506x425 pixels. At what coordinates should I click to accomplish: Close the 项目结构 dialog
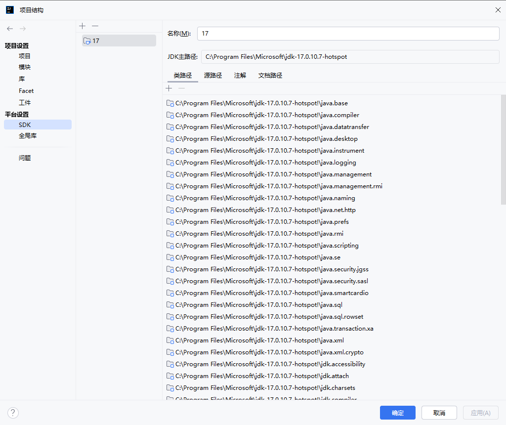point(498,10)
